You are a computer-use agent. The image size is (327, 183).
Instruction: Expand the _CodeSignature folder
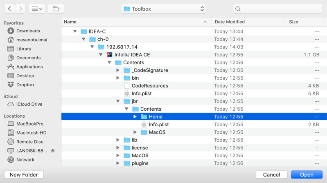click(118, 70)
